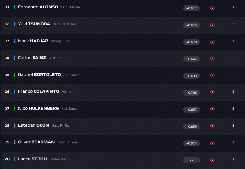Click Haas F1 Team label next to Ocon
245x169 pixels.
62,126
